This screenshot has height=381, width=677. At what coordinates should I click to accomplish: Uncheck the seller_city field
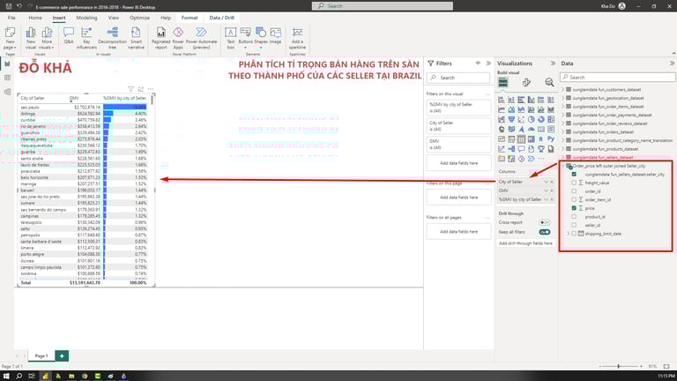click(574, 174)
